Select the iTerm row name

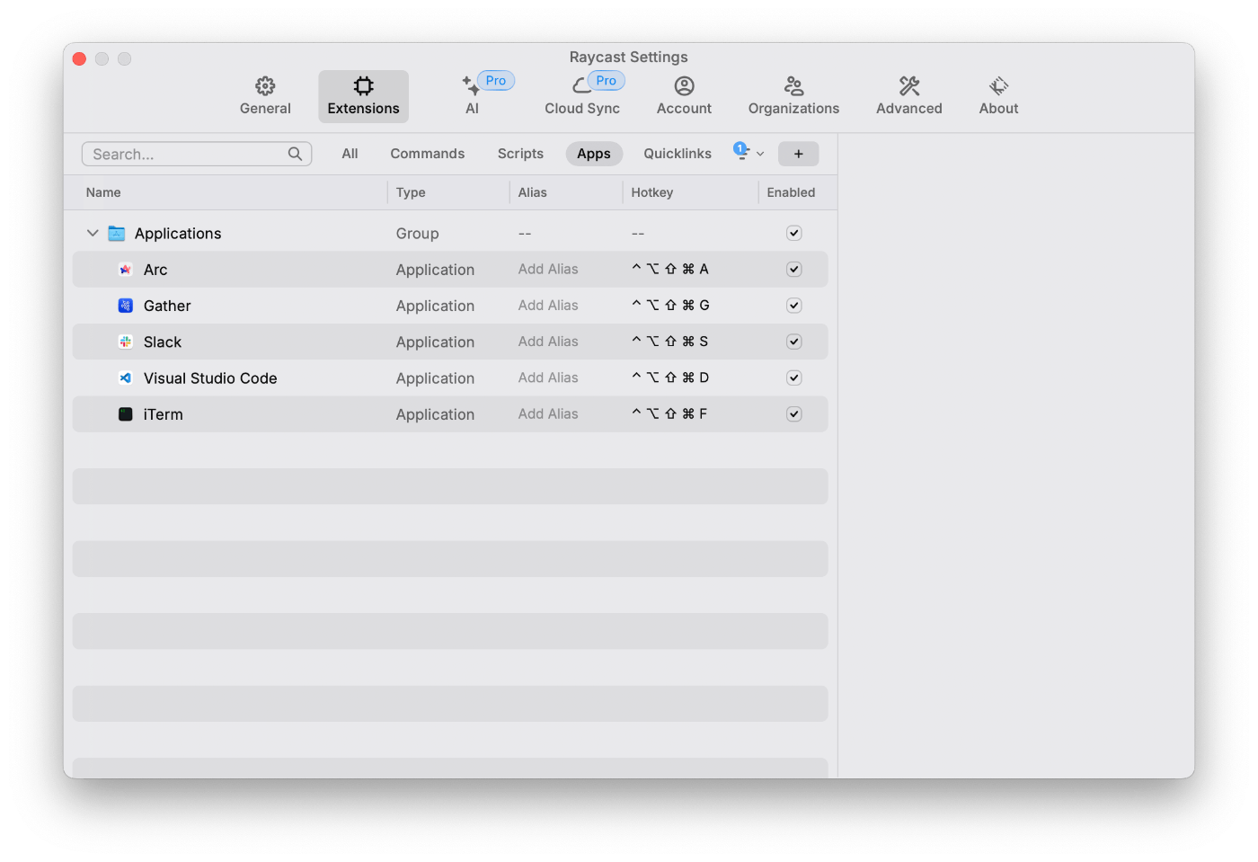tap(163, 414)
